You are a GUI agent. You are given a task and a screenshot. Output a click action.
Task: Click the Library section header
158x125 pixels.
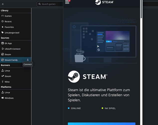5,10
